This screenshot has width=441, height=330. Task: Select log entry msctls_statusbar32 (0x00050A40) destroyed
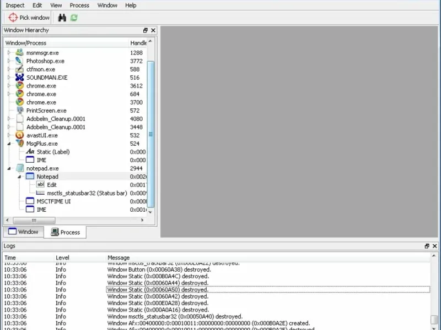point(175,317)
